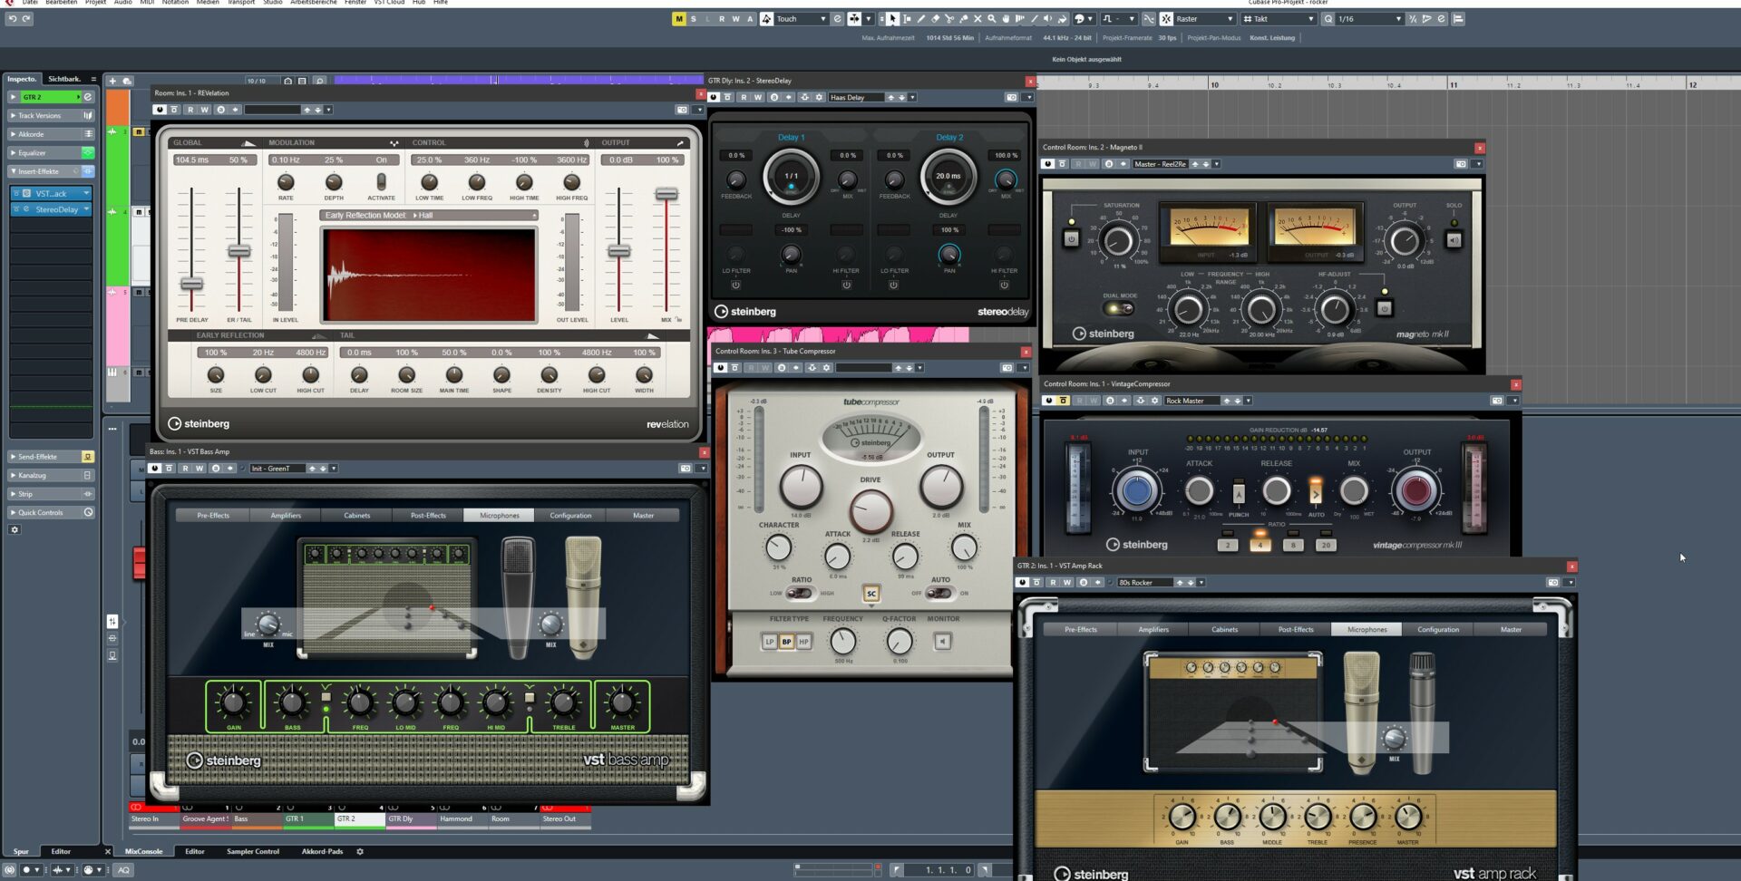Open the Touch automation mode dropdown
Image resolution: width=1741 pixels, height=881 pixels.
[x=801, y=19]
